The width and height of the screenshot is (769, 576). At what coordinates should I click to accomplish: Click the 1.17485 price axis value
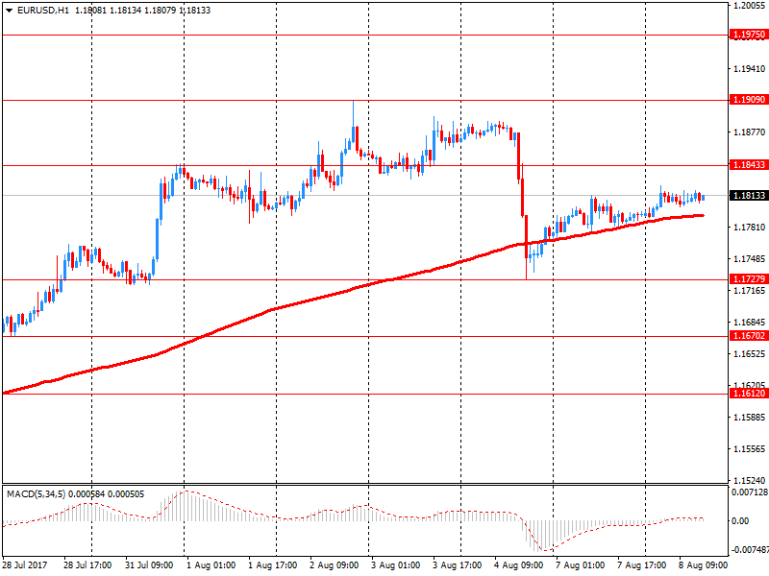(750, 259)
